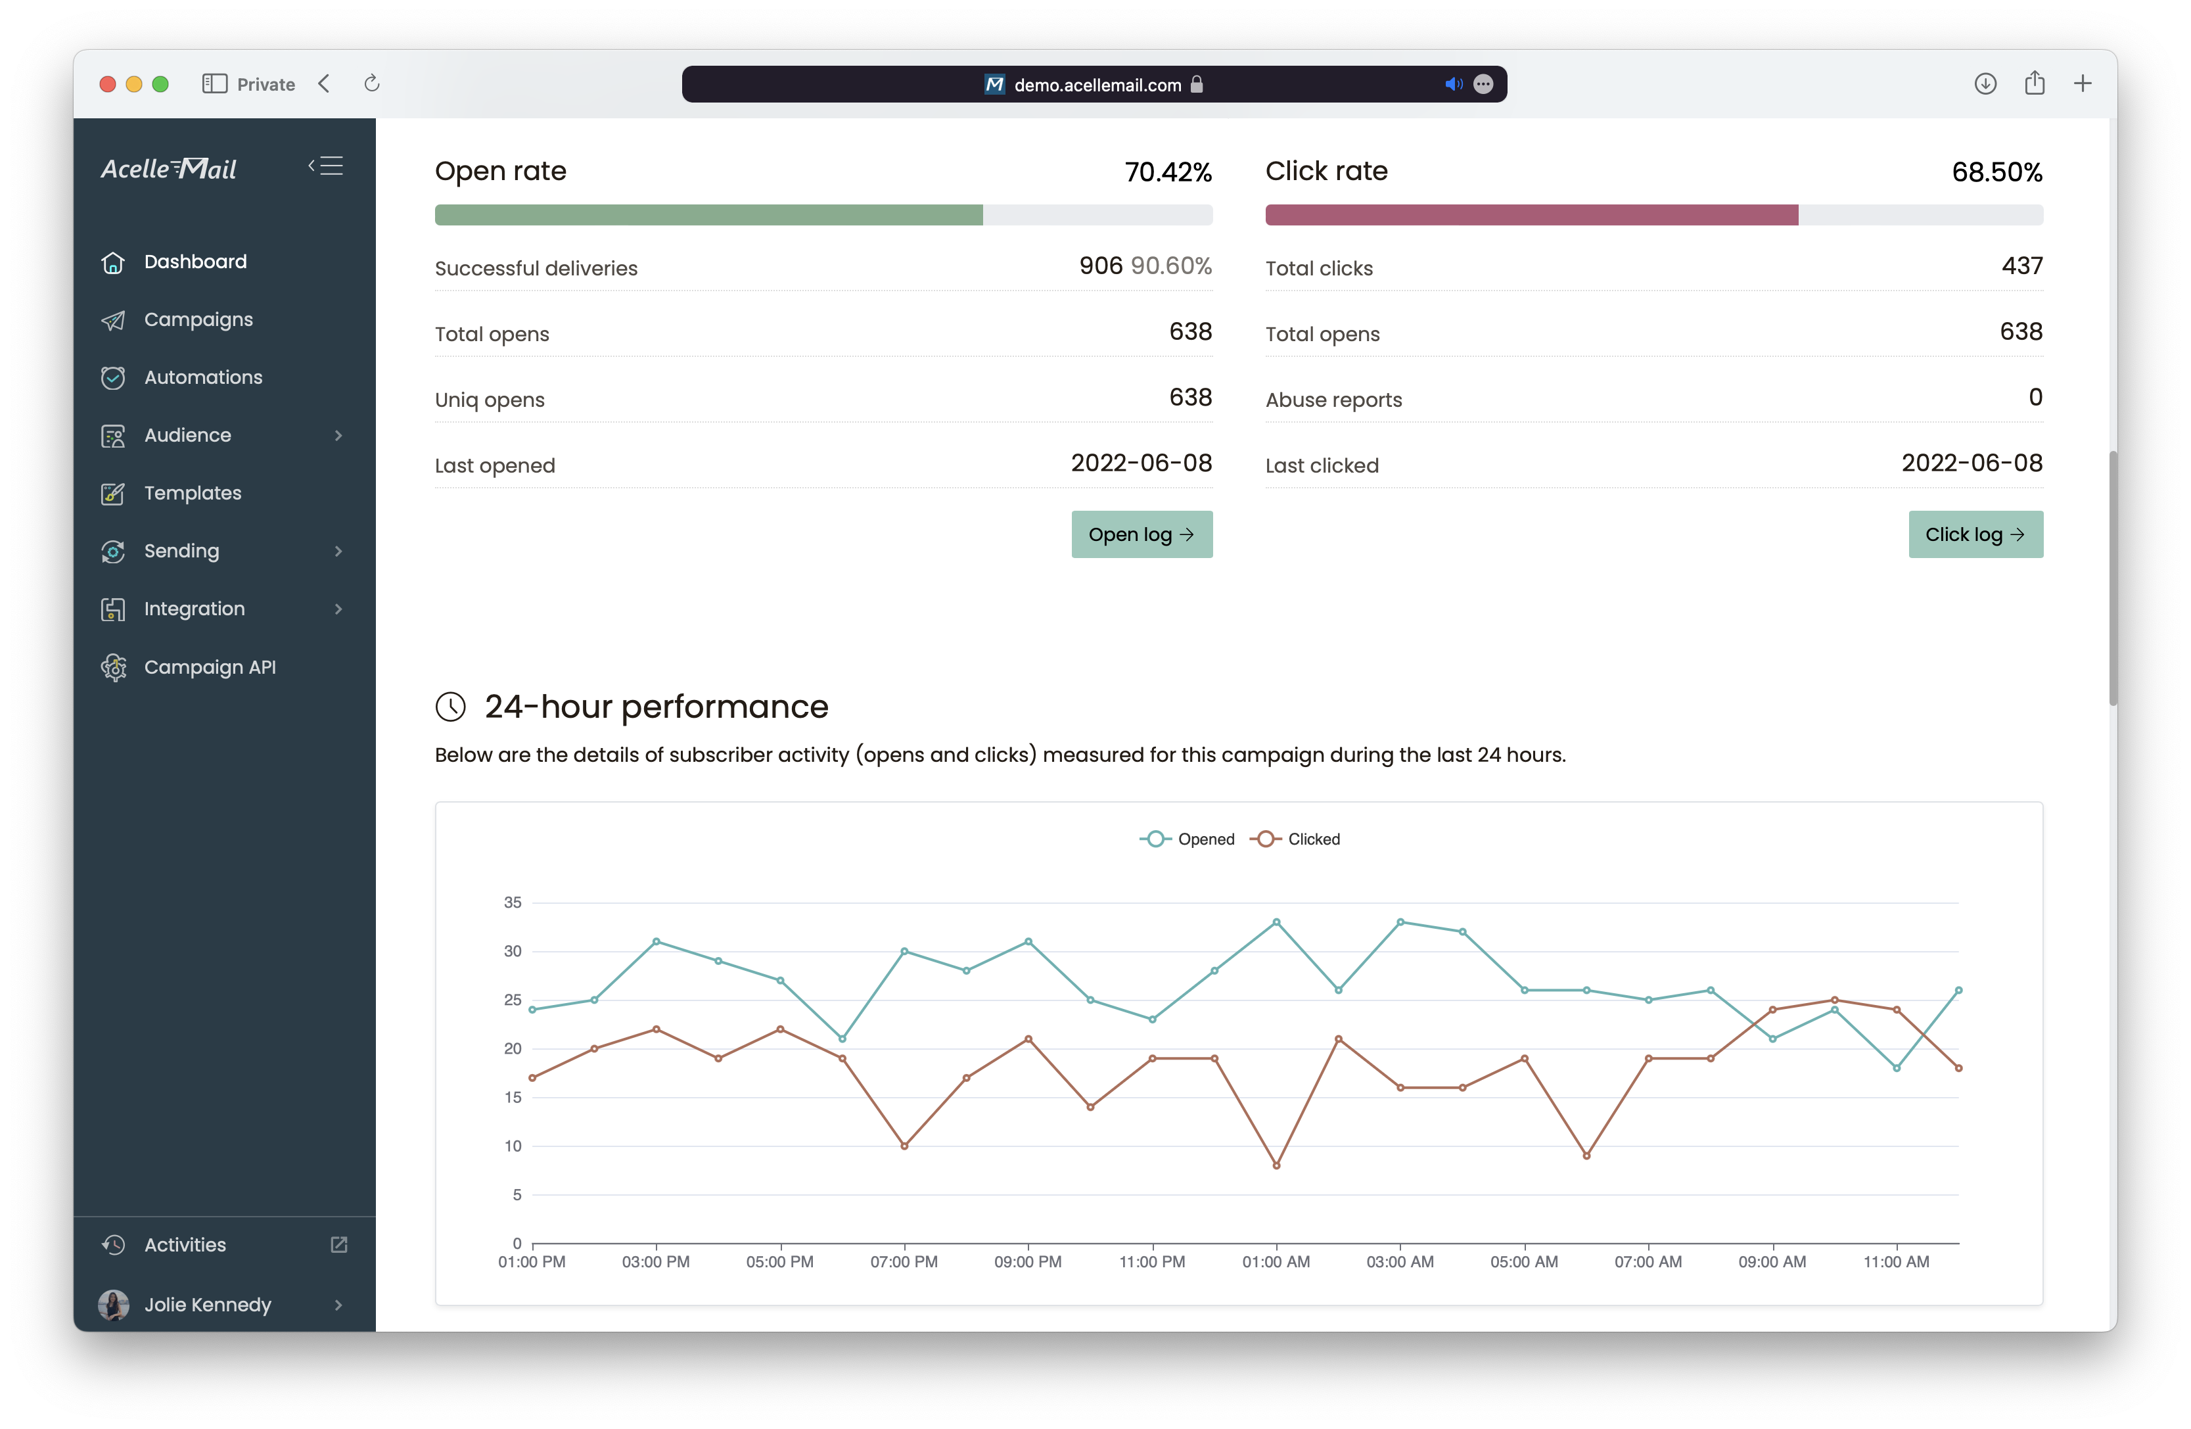Click the Dashboard home icon

click(x=113, y=262)
